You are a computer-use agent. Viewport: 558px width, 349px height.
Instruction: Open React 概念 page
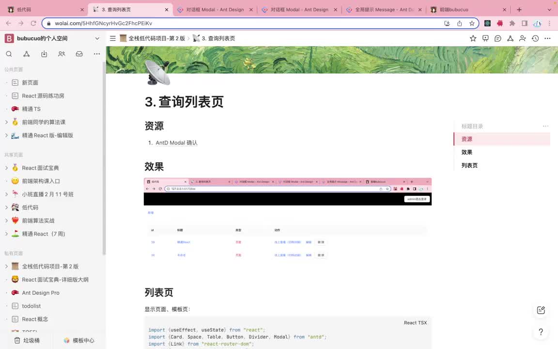click(35, 319)
